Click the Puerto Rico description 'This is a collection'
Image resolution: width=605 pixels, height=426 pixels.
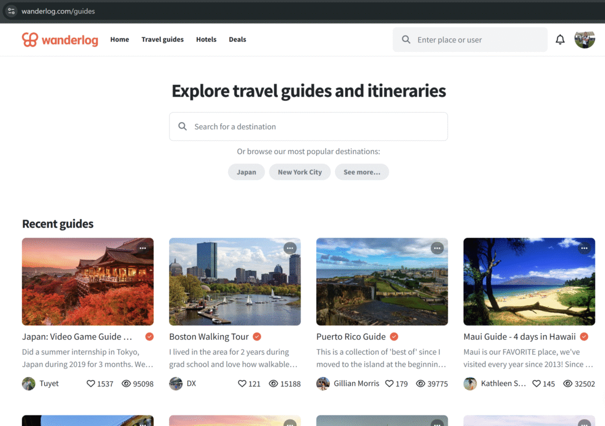point(381,358)
